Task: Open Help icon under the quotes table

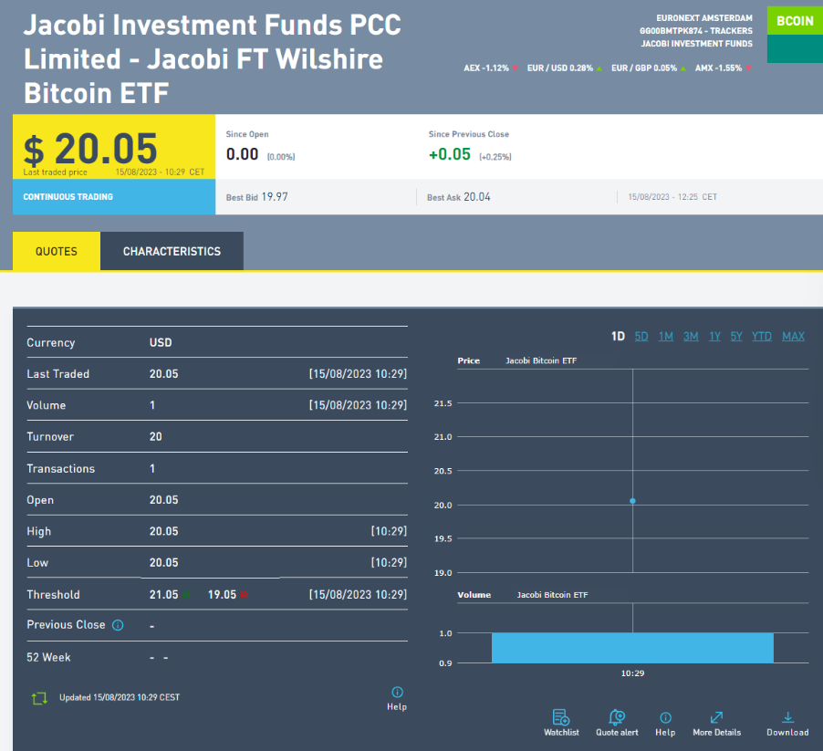Action: [397, 693]
